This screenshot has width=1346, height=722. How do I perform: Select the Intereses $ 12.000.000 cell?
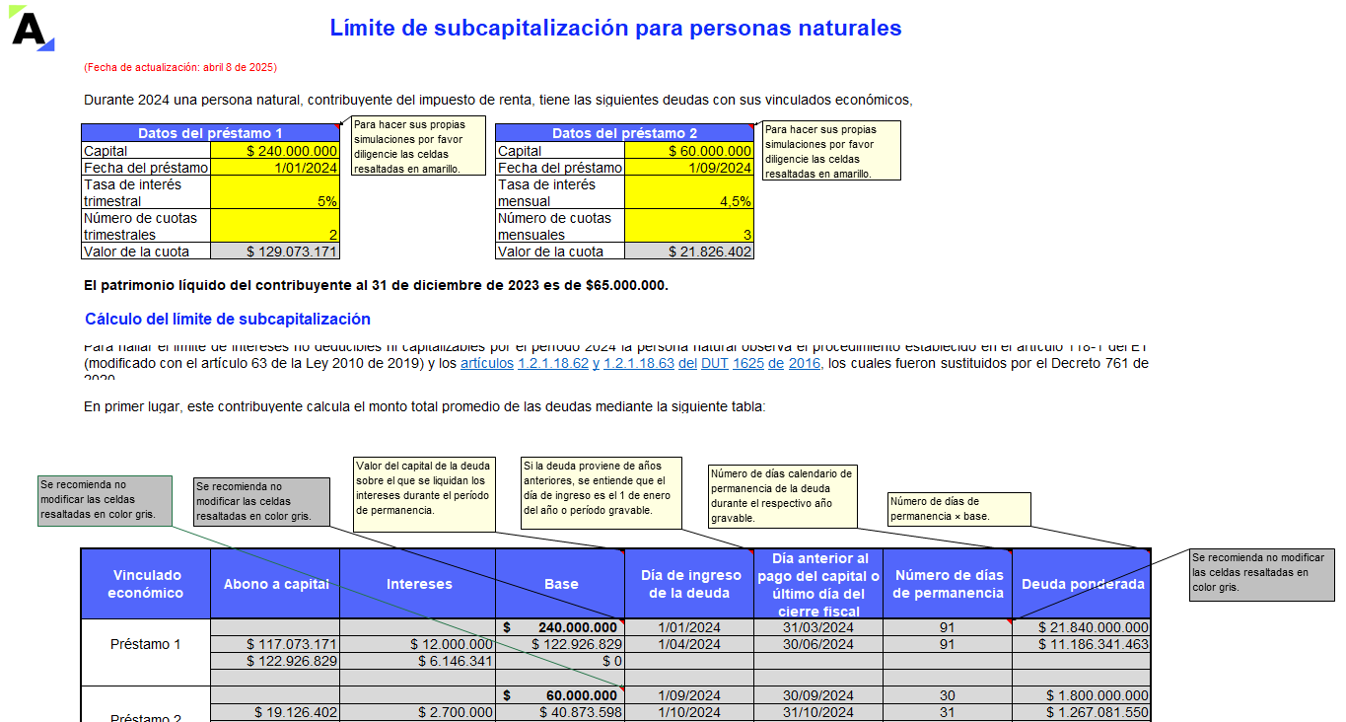tap(418, 644)
